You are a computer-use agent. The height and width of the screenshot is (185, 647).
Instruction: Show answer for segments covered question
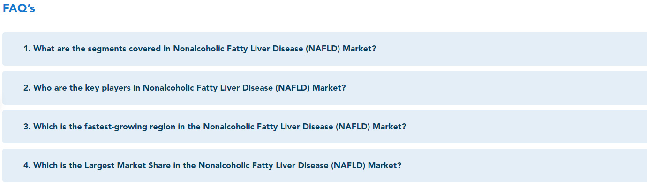324,49
